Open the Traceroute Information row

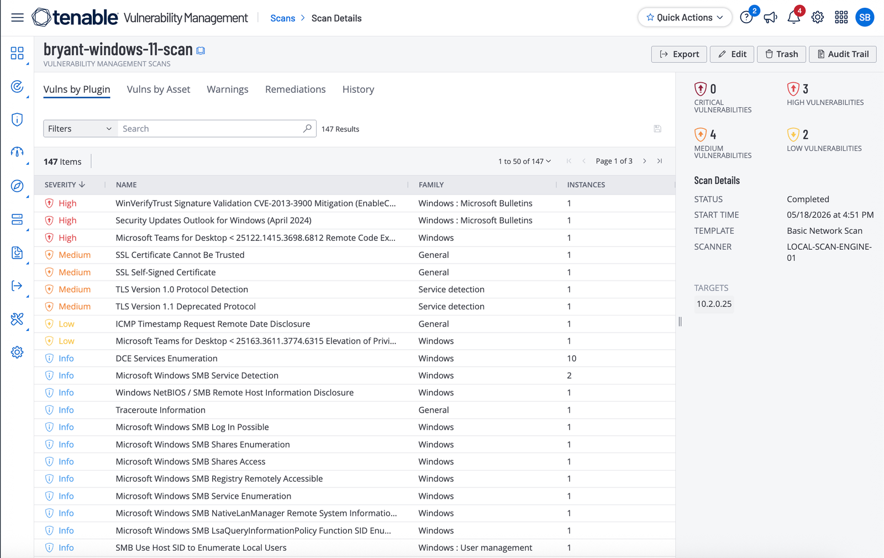click(x=355, y=410)
